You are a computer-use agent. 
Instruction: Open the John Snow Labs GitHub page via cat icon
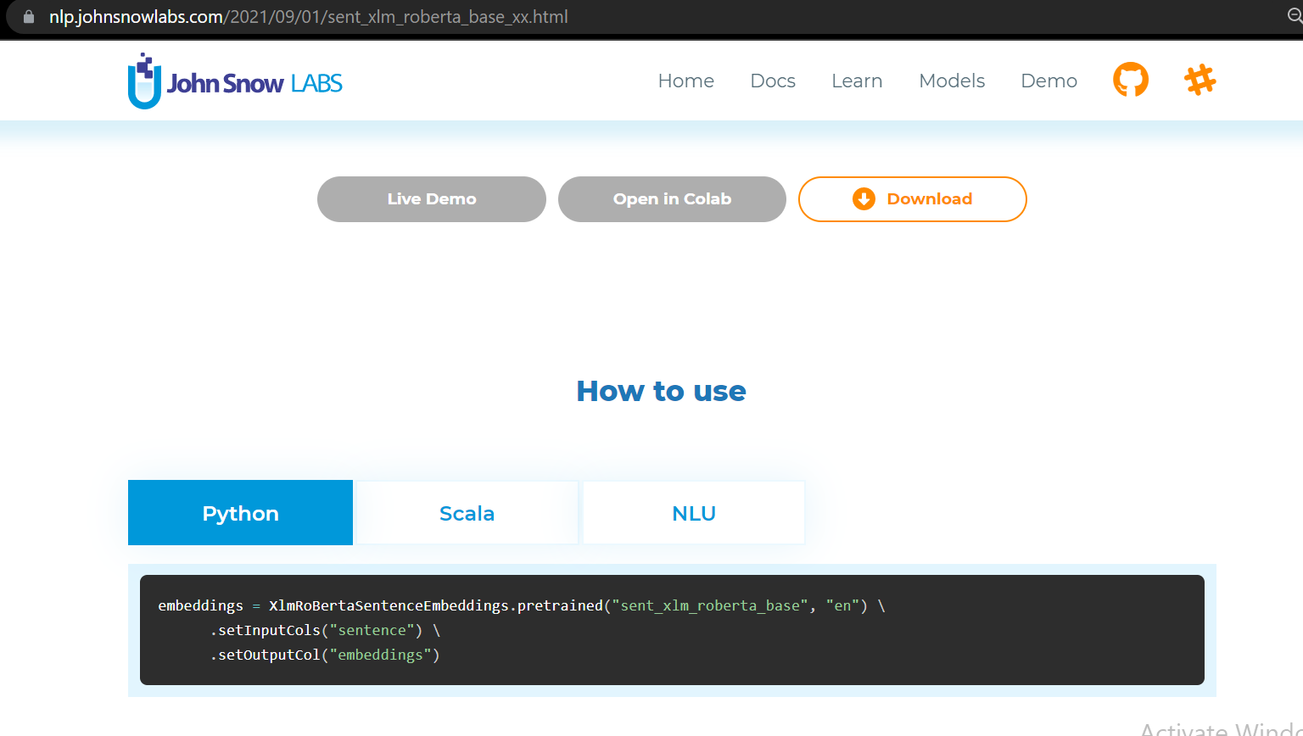tap(1130, 79)
